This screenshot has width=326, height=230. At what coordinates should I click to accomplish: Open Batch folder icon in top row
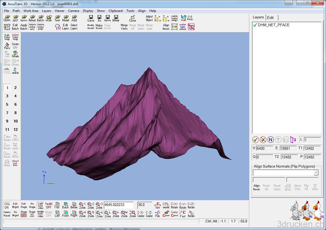(x=41, y=18)
